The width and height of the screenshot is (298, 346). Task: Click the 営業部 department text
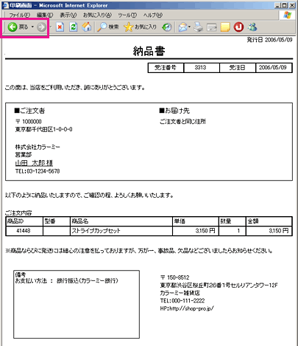(24, 155)
